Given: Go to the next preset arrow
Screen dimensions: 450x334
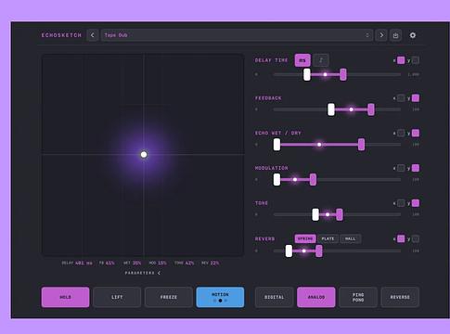Looking at the screenshot, I should tap(381, 35).
